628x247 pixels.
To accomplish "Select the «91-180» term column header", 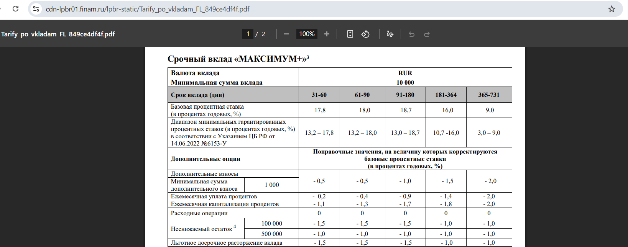I will (x=405, y=95).
